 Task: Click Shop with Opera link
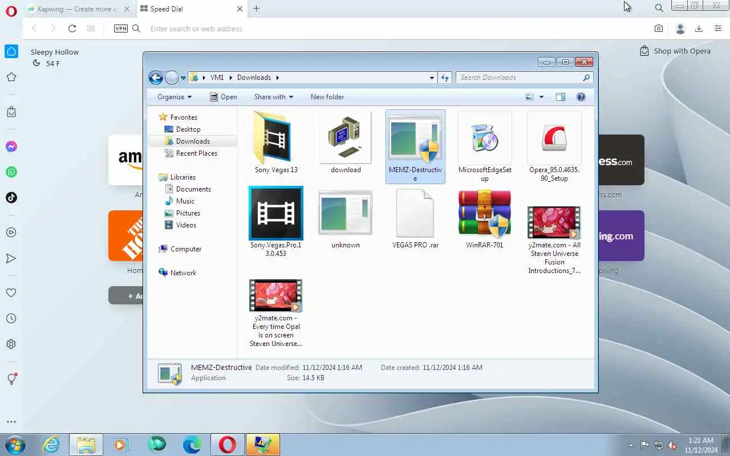tap(675, 51)
